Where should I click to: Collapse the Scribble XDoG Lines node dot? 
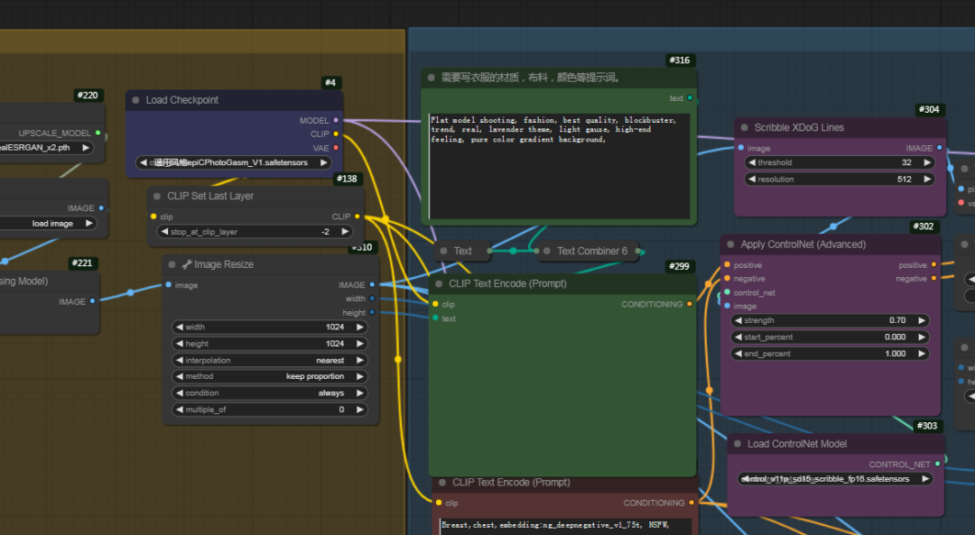(x=744, y=127)
